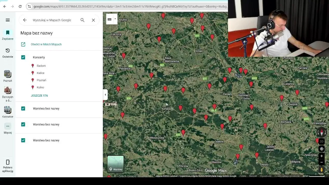The height and width of the screenshot is (185, 329).
Task: Click the Włoszczowa map label
Action: click(157, 138)
